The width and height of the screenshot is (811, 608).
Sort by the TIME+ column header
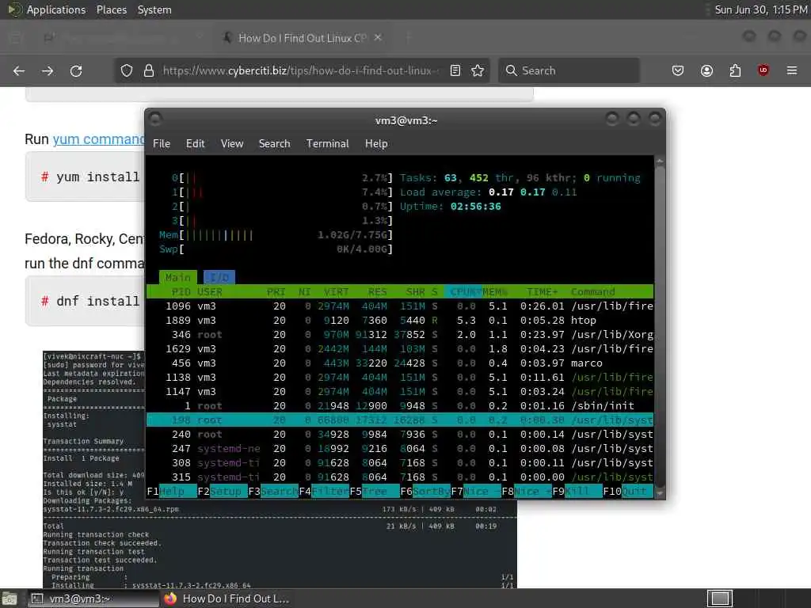pyautogui.click(x=542, y=291)
